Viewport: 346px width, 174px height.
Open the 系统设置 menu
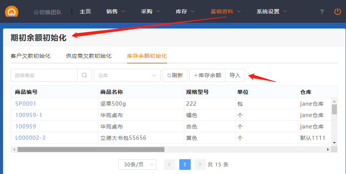pos(272,11)
